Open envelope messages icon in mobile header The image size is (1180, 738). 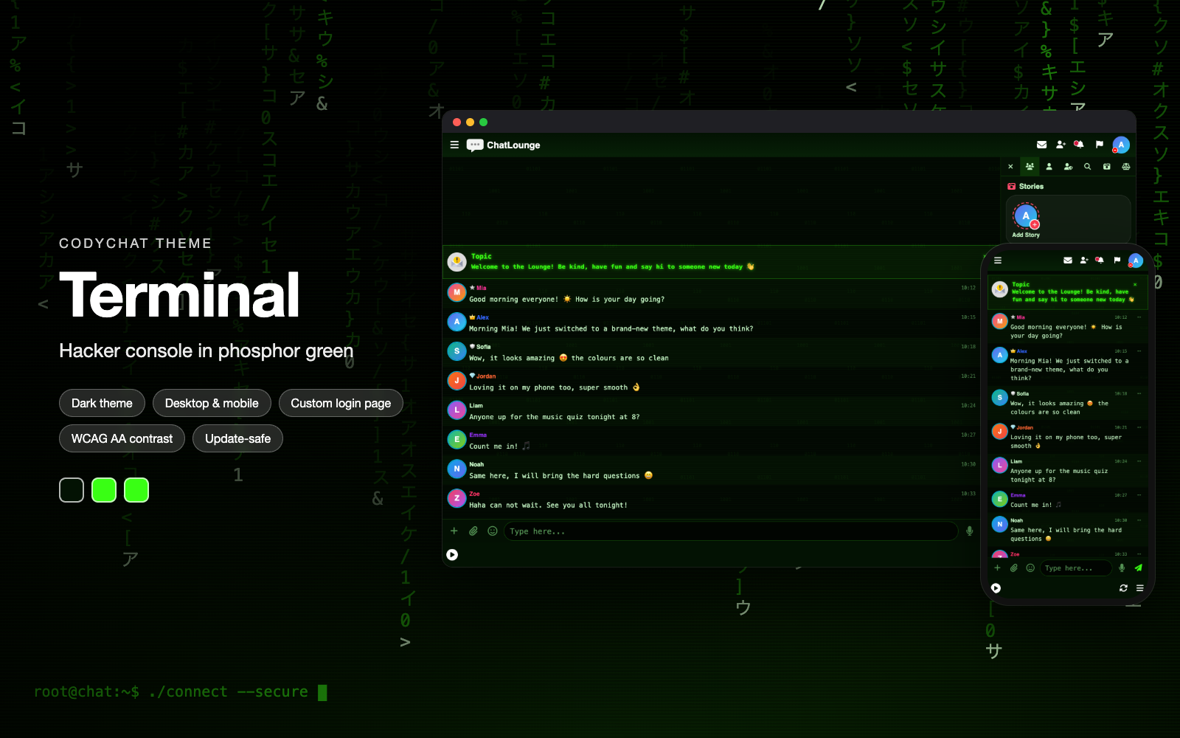1068,261
